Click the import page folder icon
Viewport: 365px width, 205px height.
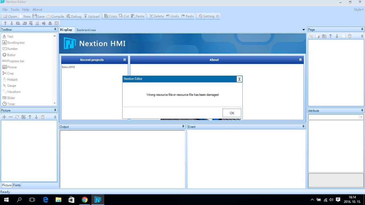[x=324, y=36]
